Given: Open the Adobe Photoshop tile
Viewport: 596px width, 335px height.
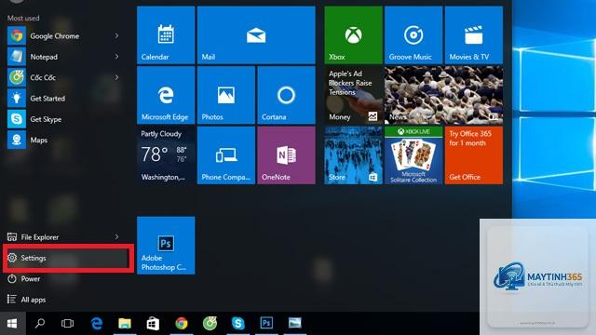Looking at the screenshot, I should [x=166, y=246].
